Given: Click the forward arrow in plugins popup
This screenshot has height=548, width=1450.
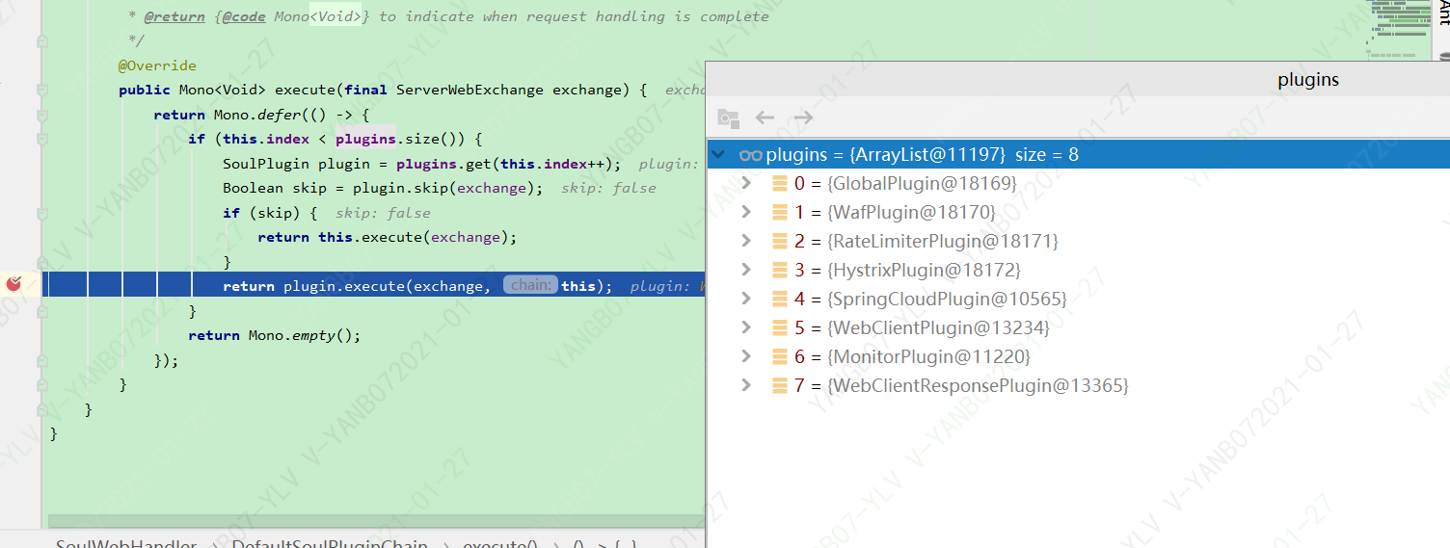Looking at the screenshot, I should tap(804, 117).
